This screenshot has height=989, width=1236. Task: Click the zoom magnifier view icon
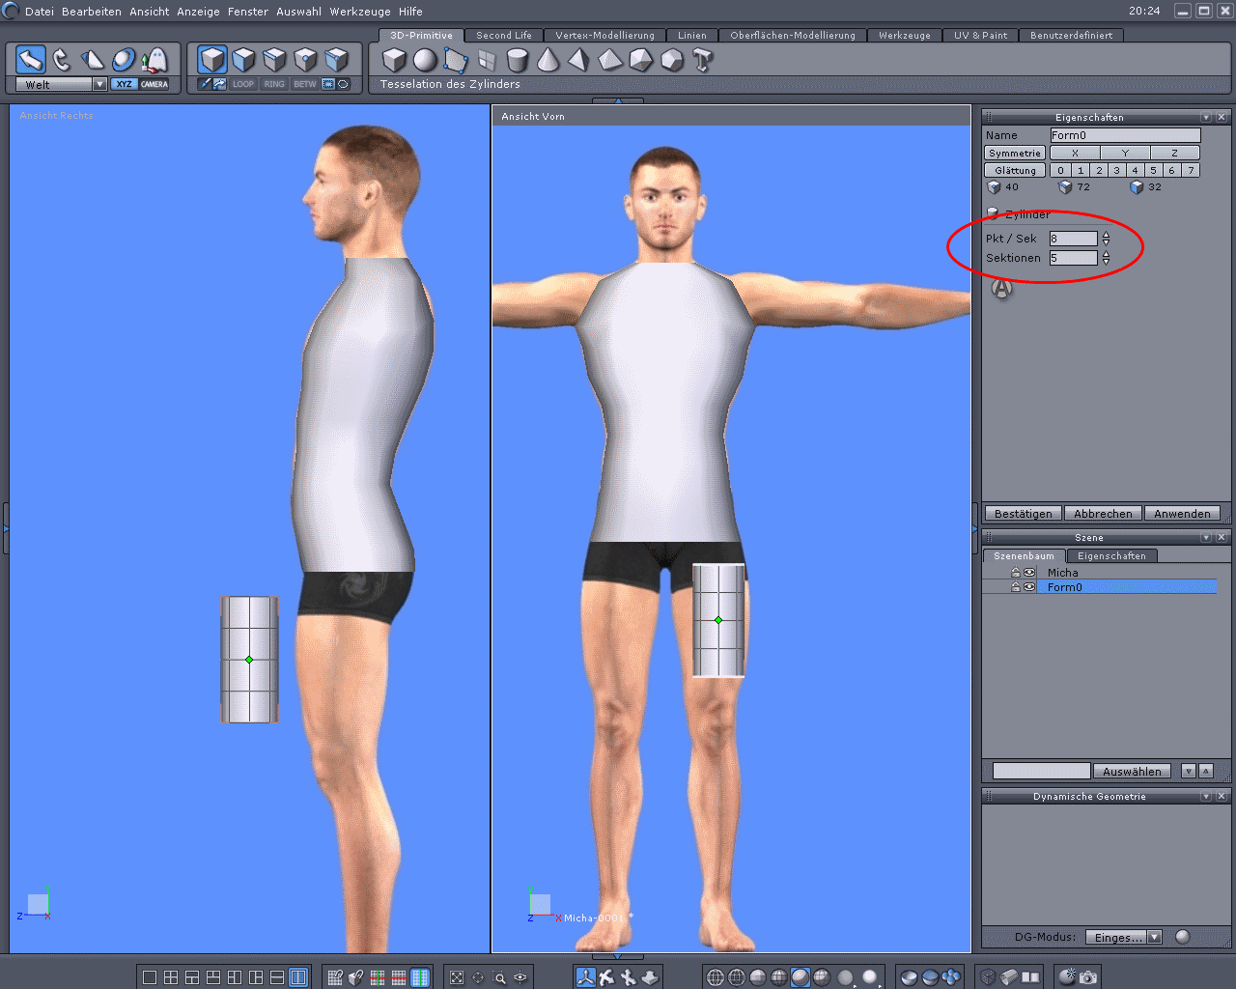click(499, 977)
